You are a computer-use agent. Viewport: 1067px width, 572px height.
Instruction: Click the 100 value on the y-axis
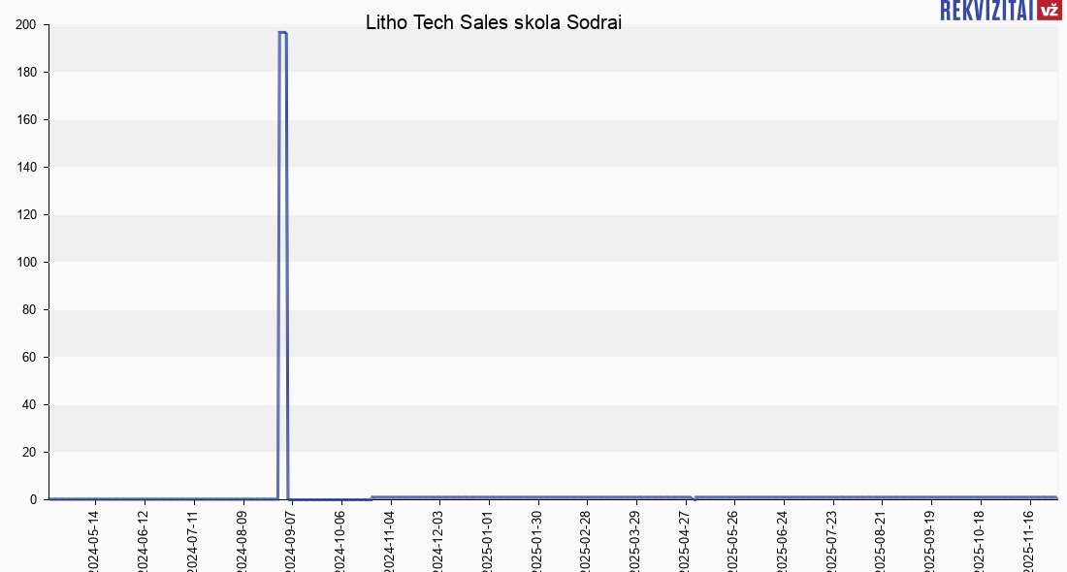click(26, 263)
